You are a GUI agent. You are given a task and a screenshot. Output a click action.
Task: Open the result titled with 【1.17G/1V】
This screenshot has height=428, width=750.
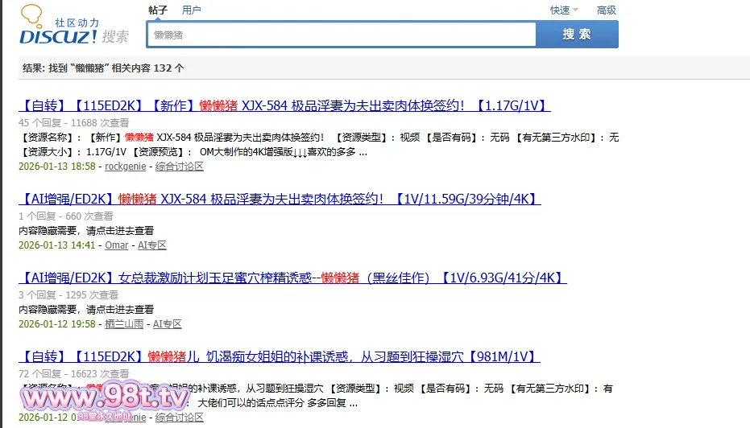click(284, 105)
